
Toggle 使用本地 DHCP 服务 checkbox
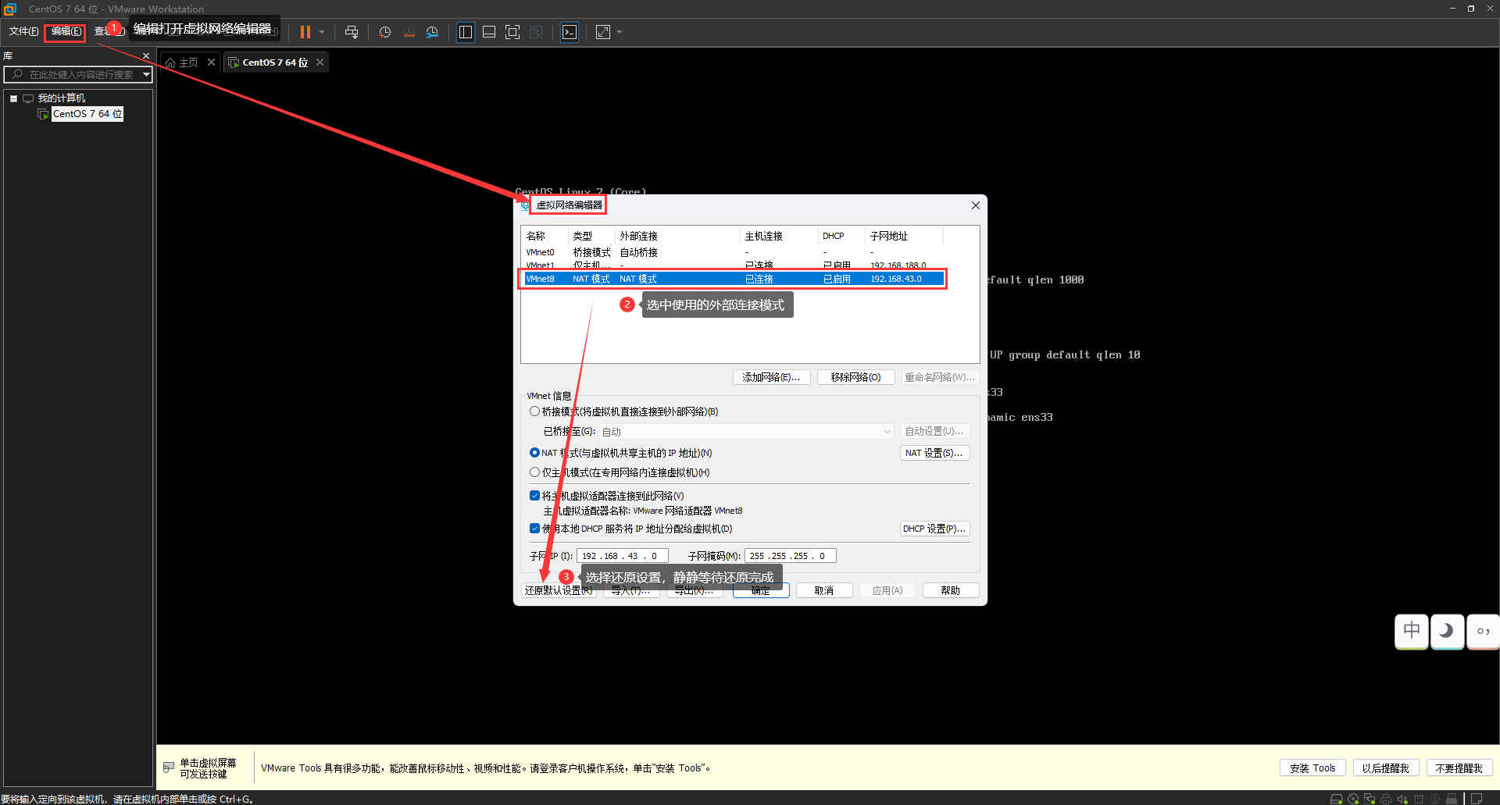pos(534,529)
